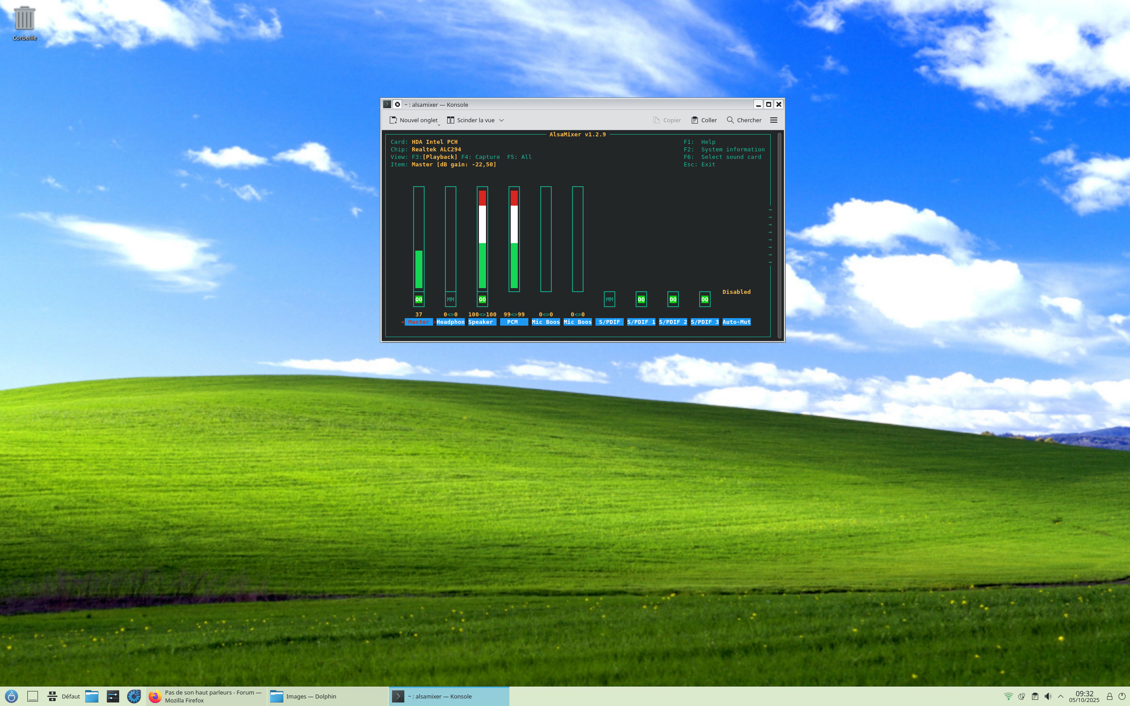This screenshot has height=706, width=1130.
Task: Open the Konsole hamburger menu
Action: pos(773,120)
